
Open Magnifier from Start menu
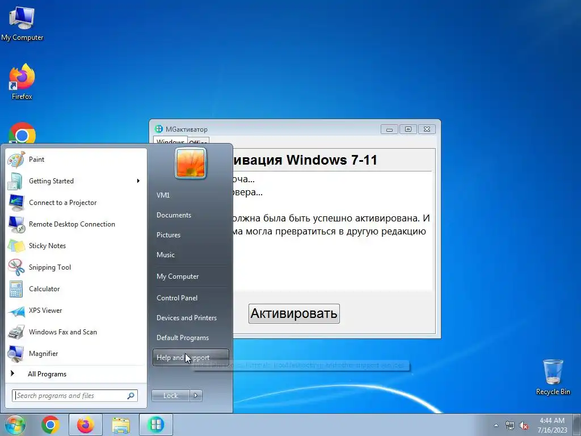click(43, 353)
